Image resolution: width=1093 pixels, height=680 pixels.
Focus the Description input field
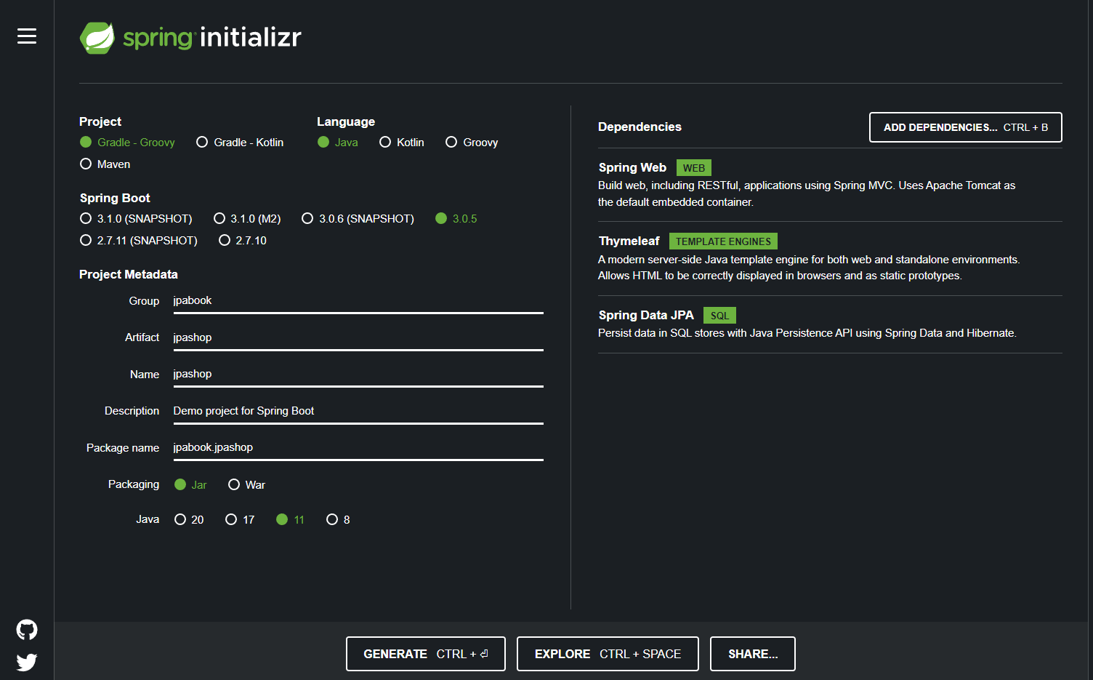tap(358, 412)
